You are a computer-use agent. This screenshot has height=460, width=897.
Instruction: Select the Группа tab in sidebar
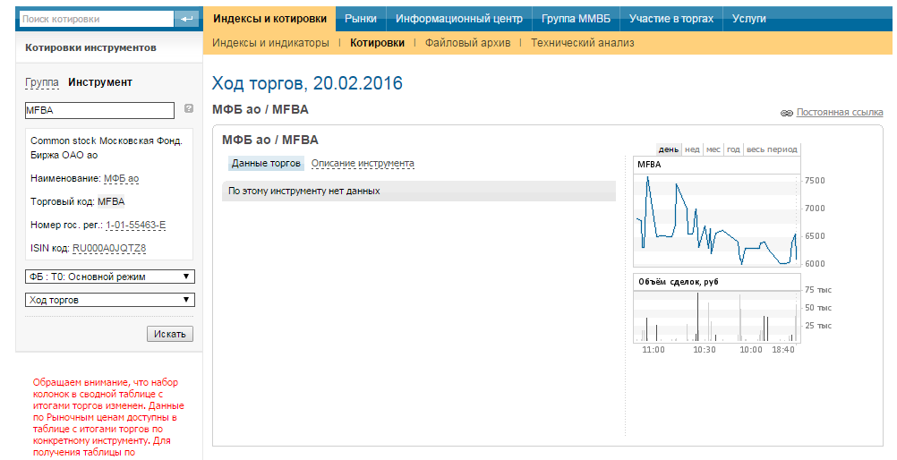click(x=42, y=82)
